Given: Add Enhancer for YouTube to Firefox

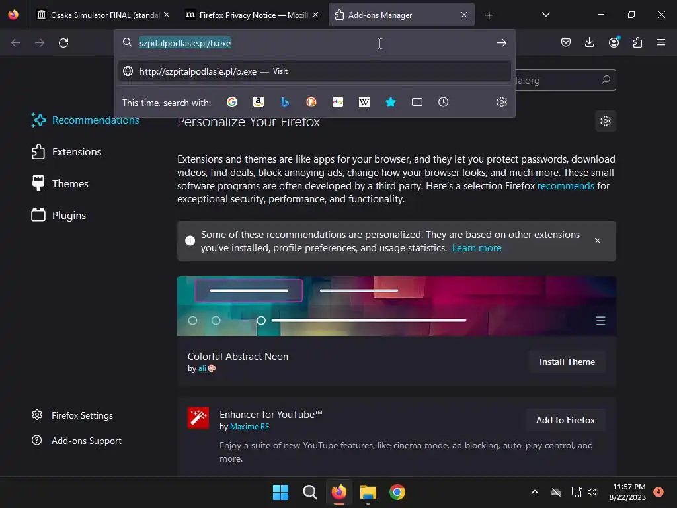Looking at the screenshot, I should point(566,420).
